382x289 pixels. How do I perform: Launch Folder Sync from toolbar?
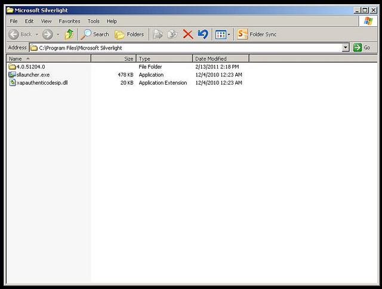point(257,35)
